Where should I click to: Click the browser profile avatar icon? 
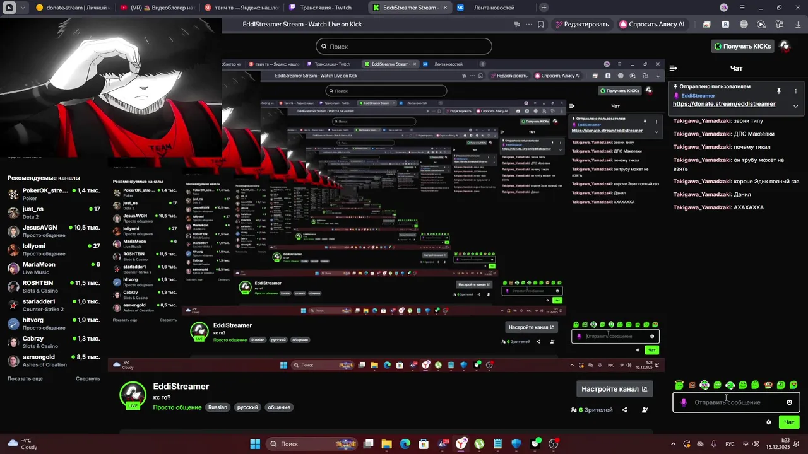(724, 8)
